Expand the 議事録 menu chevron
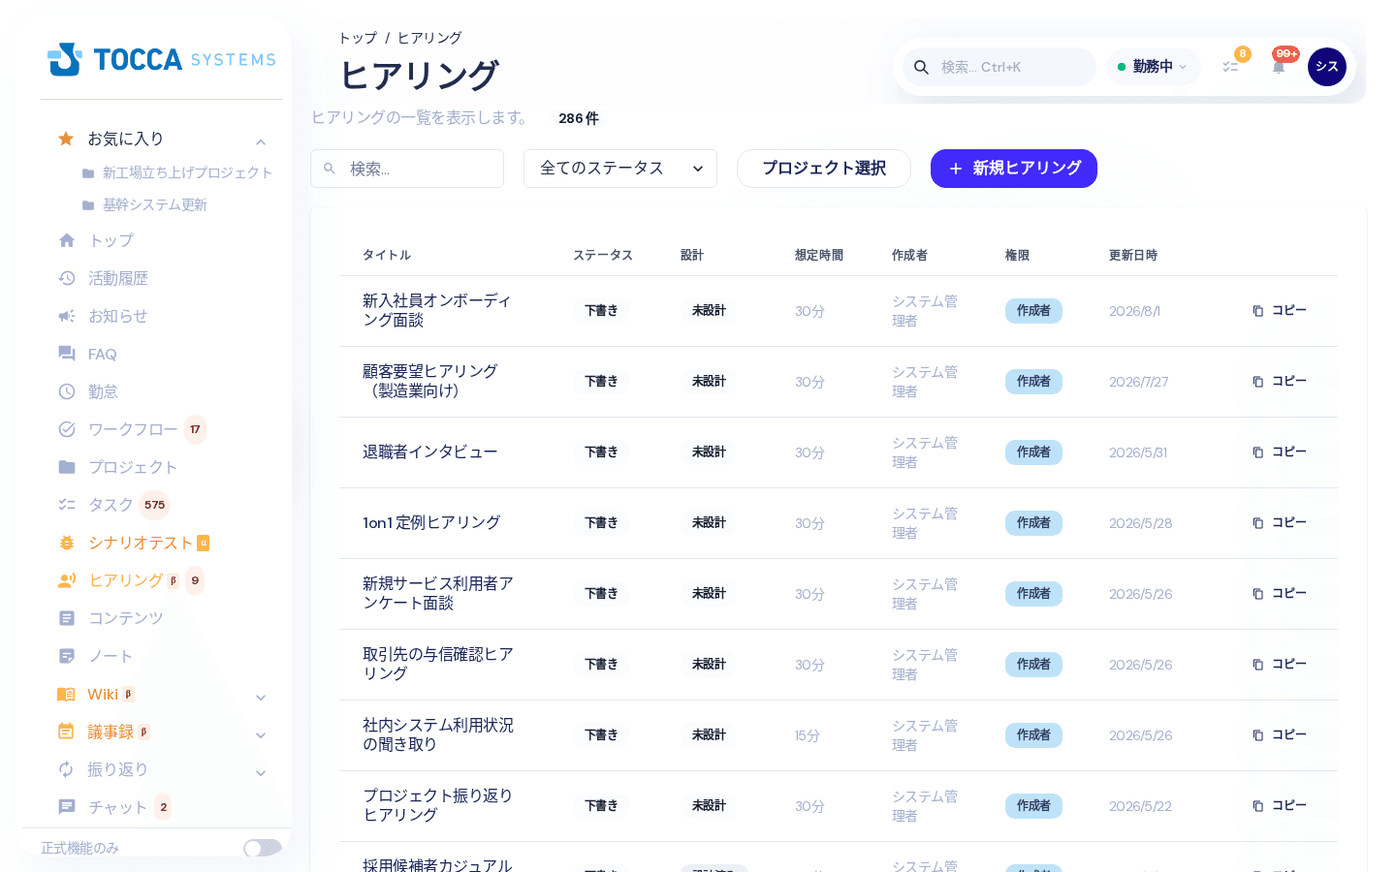This screenshot has height=872, width=1396. (261, 735)
